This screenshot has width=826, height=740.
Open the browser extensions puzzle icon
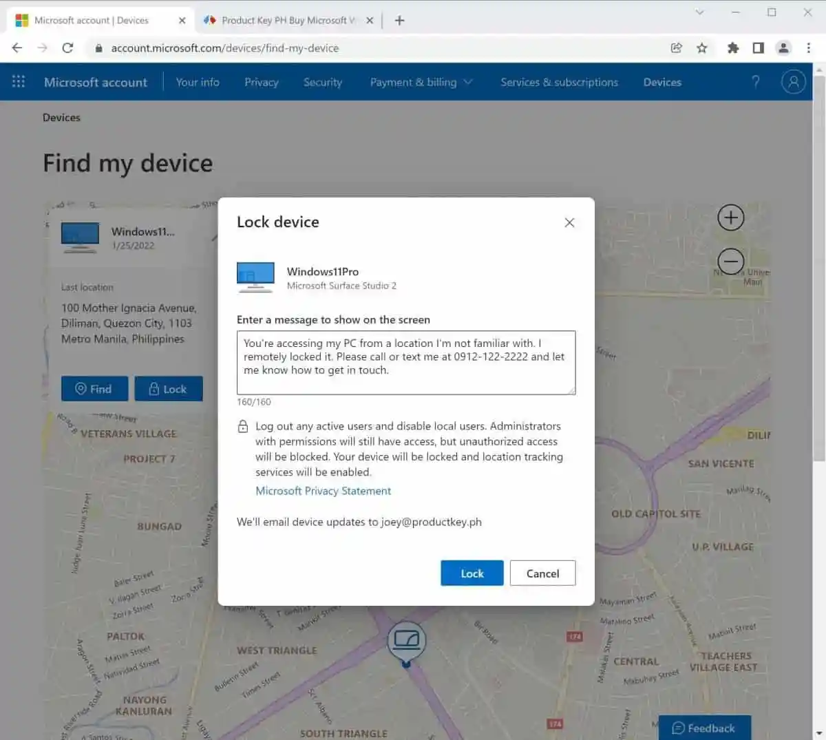point(732,48)
